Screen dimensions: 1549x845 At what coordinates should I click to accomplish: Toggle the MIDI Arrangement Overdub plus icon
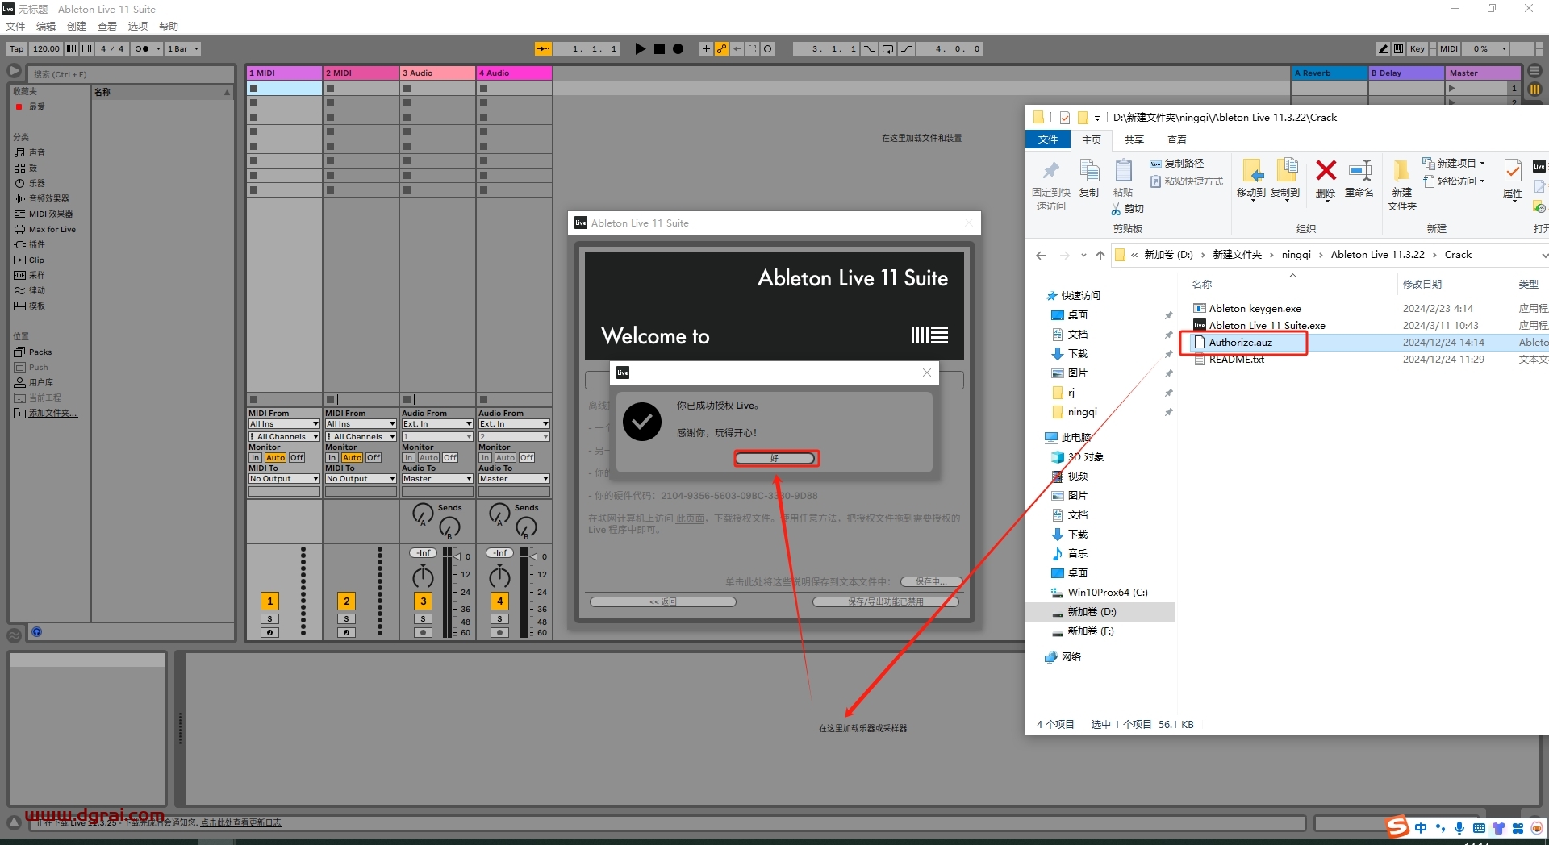tap(706, 48)
